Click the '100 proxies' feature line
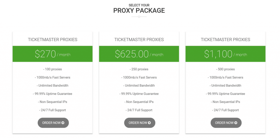 pos(52,69)
